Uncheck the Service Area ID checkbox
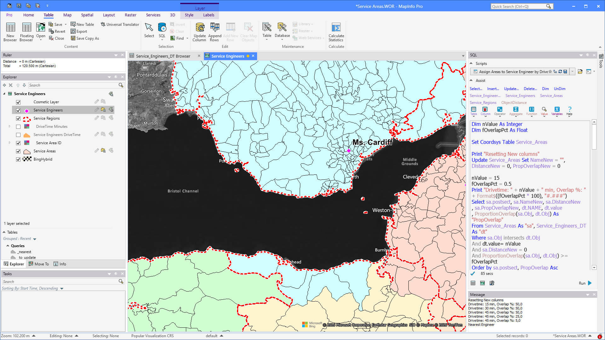Image resolution: width=605 pixels, height=340 pixels. point(18,143)
